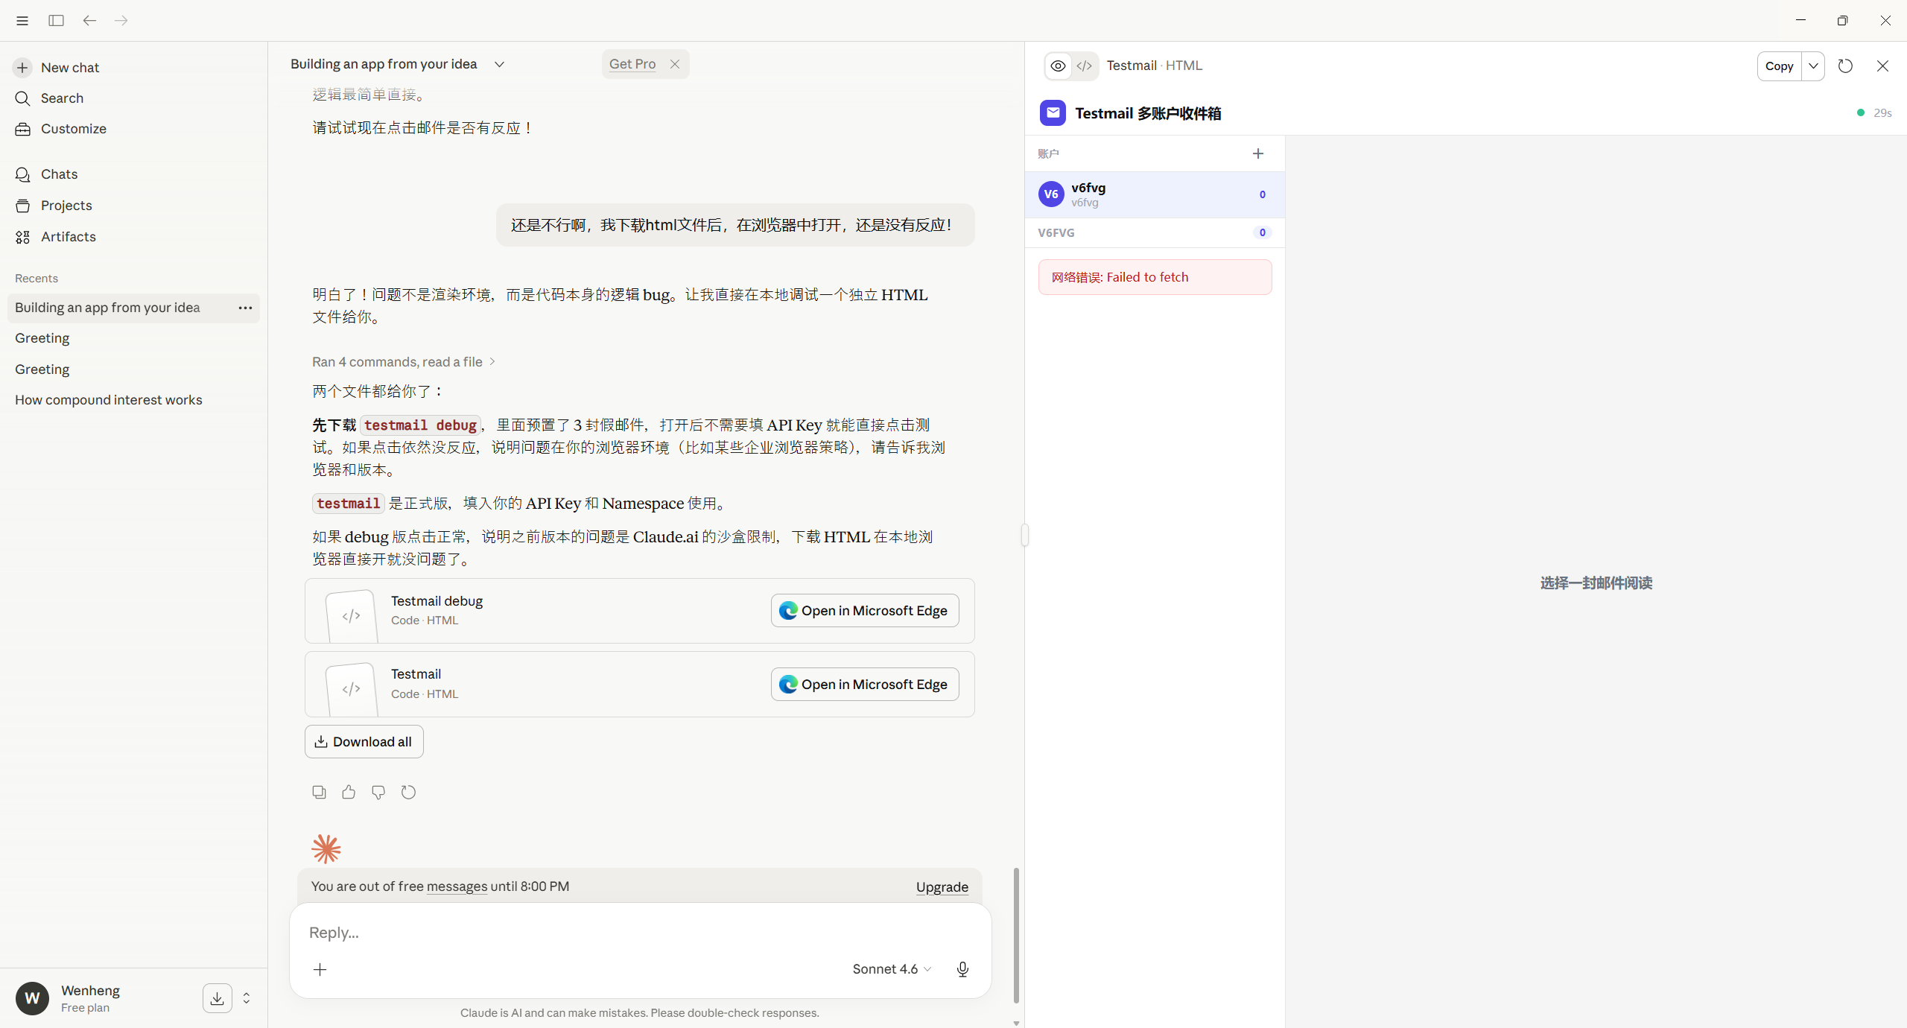Close the artifact panel
Screen dimensions: 1907x1028
pyautogui.click(x=1882, y=66)
